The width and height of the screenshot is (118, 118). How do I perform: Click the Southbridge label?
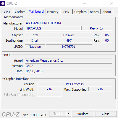[x=14, y=40]
